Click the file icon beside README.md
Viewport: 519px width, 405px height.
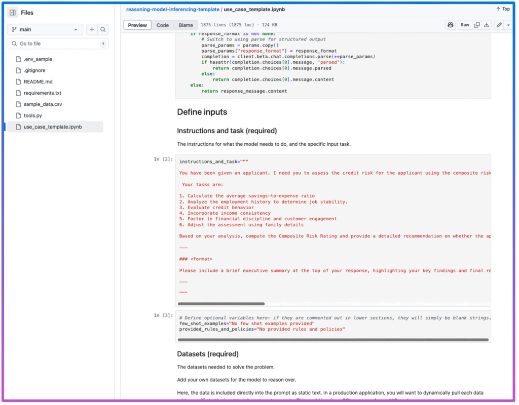(x=18, y=82)
